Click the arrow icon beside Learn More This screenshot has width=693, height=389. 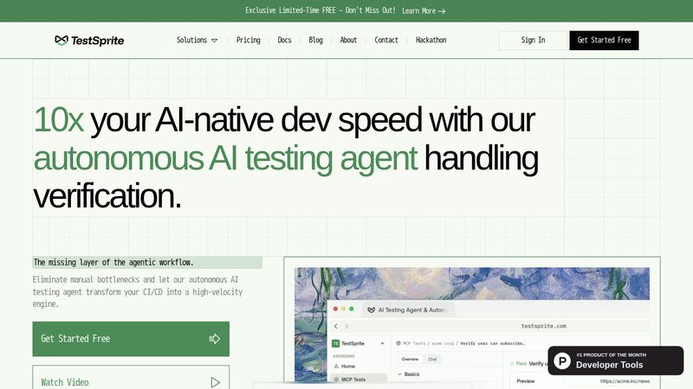tap(442, 11)
